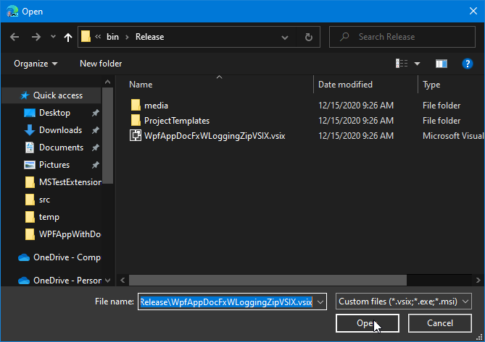Sort by Name column header

[141, 85]
